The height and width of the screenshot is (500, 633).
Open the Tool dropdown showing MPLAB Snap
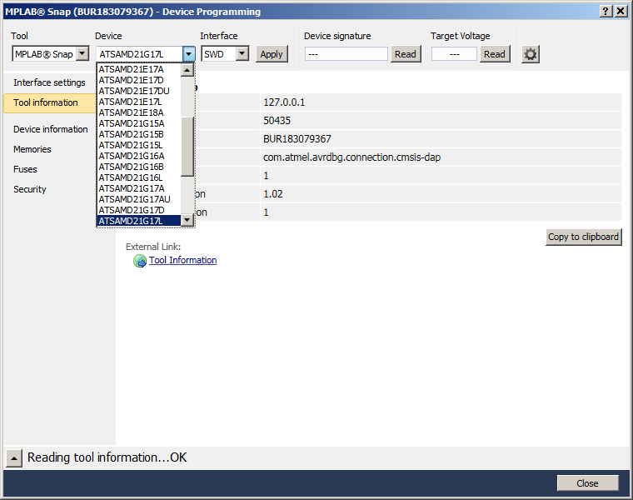pyautogui.click(x=51, y=53)
